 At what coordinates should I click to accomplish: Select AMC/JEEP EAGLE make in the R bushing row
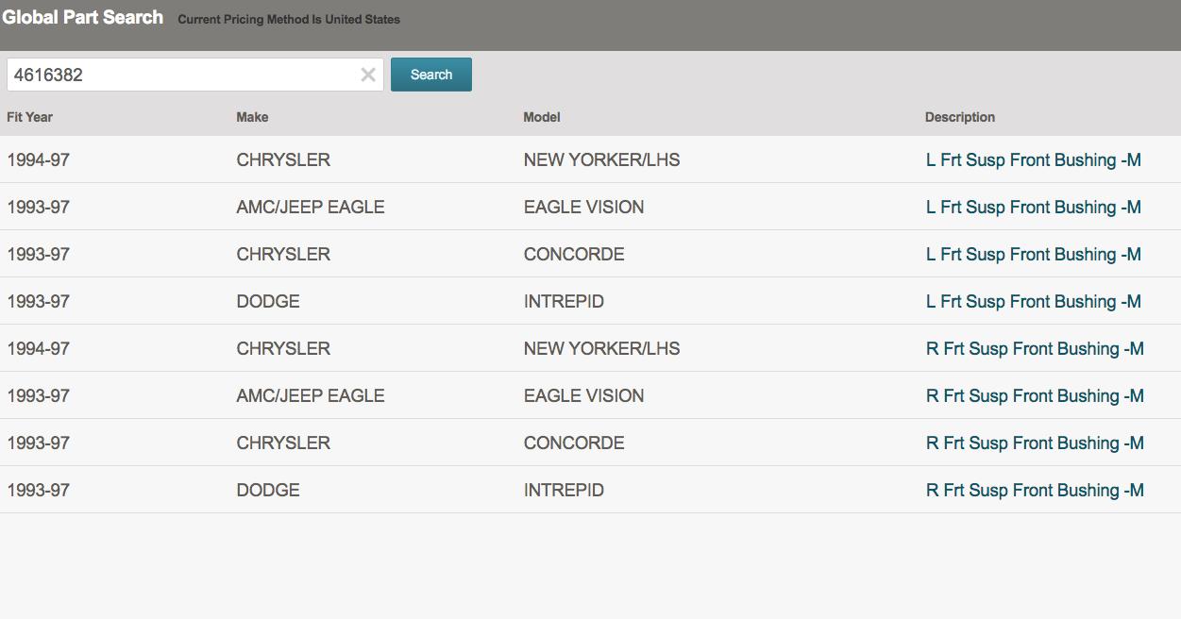pyautogui.click(x=311, y=396)
